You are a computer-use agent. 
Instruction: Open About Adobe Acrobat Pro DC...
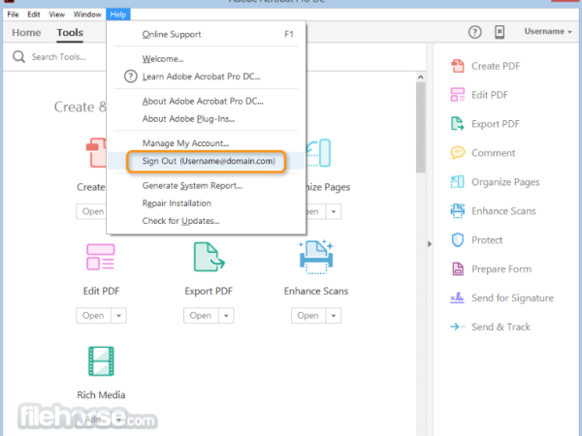(206, 101)
